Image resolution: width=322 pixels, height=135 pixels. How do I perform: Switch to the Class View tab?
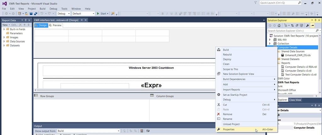point(295,100)
